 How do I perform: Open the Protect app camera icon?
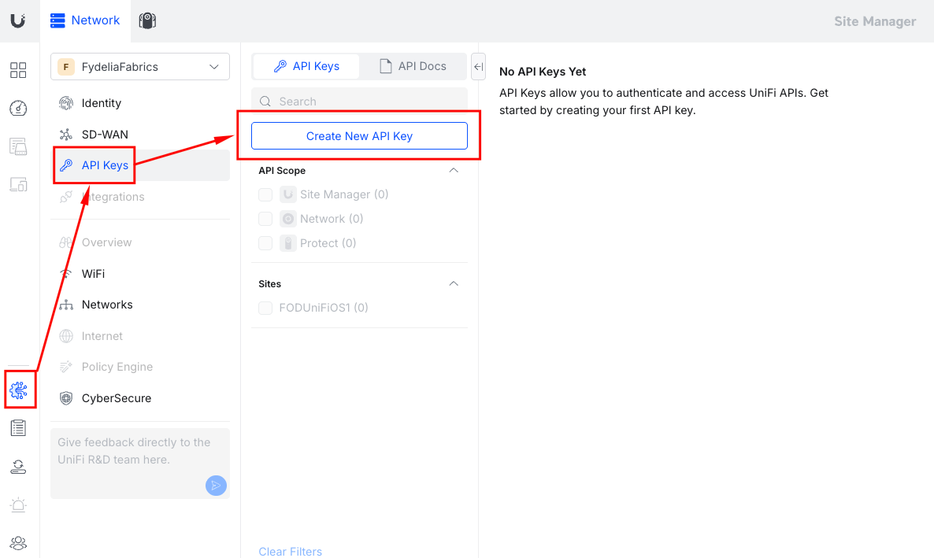(x=147, y=20)
